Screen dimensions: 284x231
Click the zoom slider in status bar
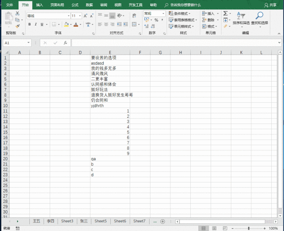[x=248, y=228]
